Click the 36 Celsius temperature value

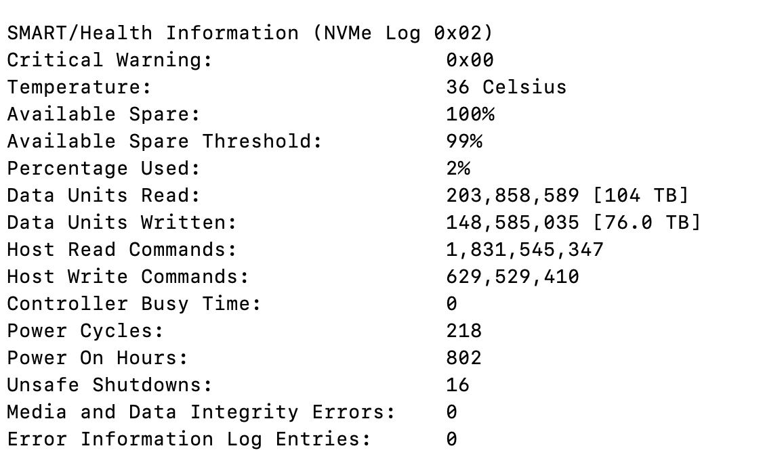tap(507, 87)
